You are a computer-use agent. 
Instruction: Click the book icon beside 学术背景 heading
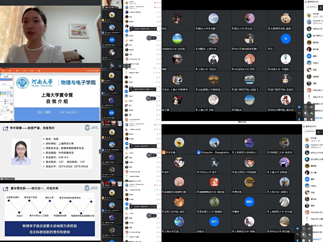(5, 128)
